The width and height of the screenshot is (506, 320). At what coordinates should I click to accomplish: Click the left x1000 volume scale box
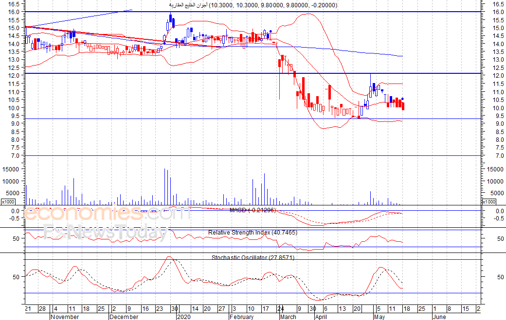coord(8,202)
